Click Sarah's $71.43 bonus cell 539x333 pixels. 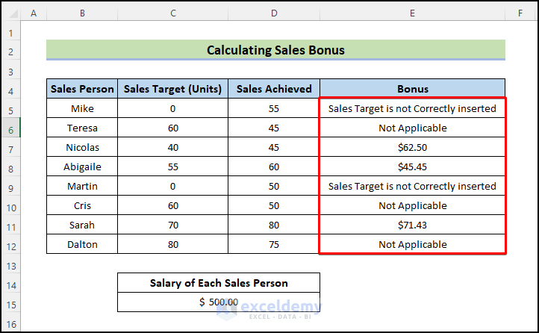412,225
